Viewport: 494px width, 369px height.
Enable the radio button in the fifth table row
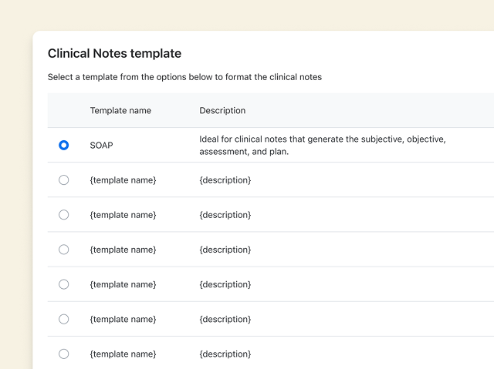click(x=63, y=284)
